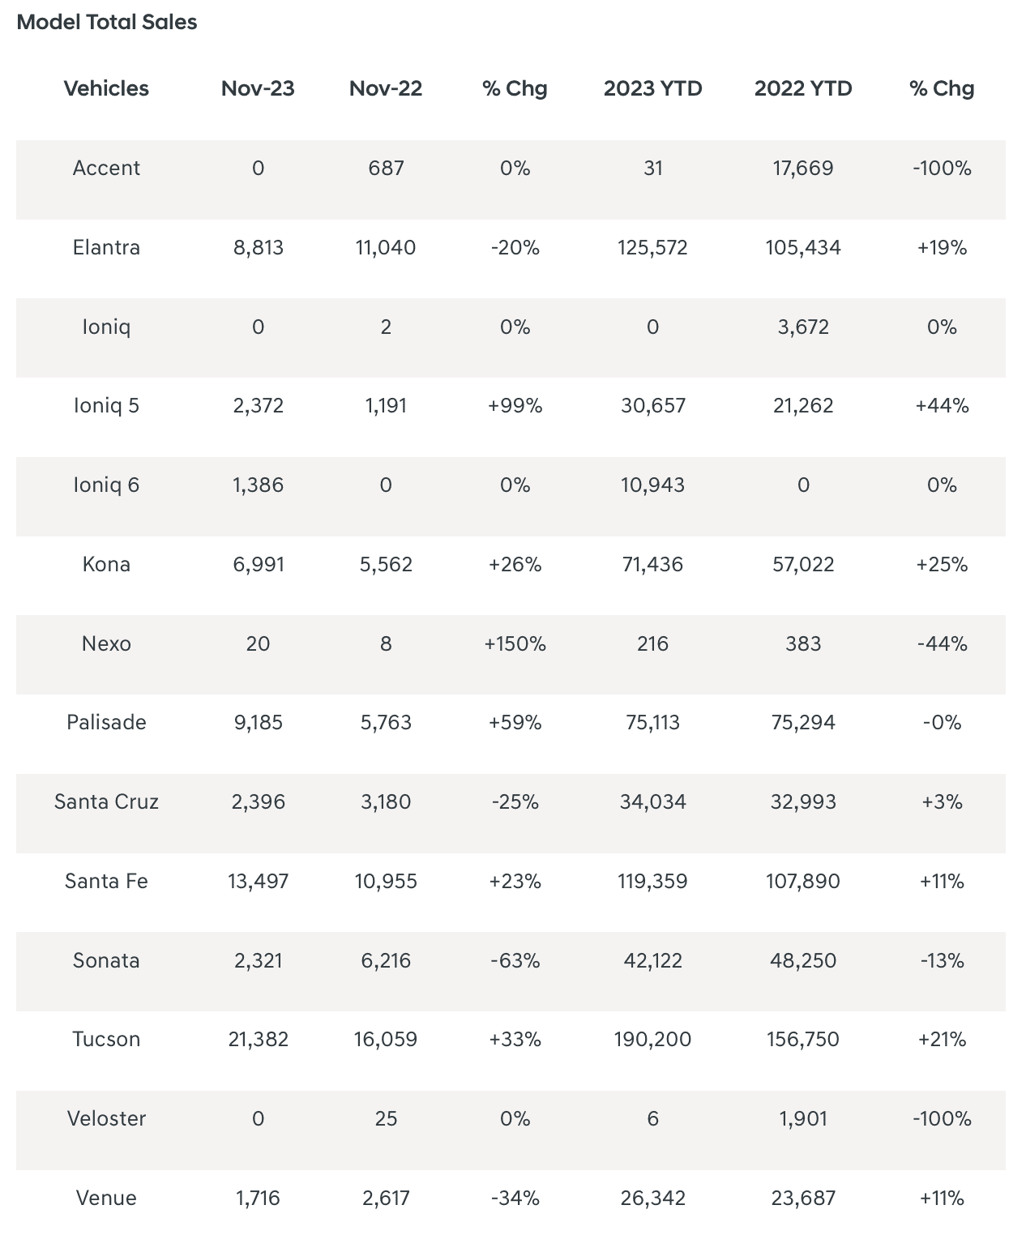Select the Accent vehicle row name
The image size is (1026, 1235).
106,168
